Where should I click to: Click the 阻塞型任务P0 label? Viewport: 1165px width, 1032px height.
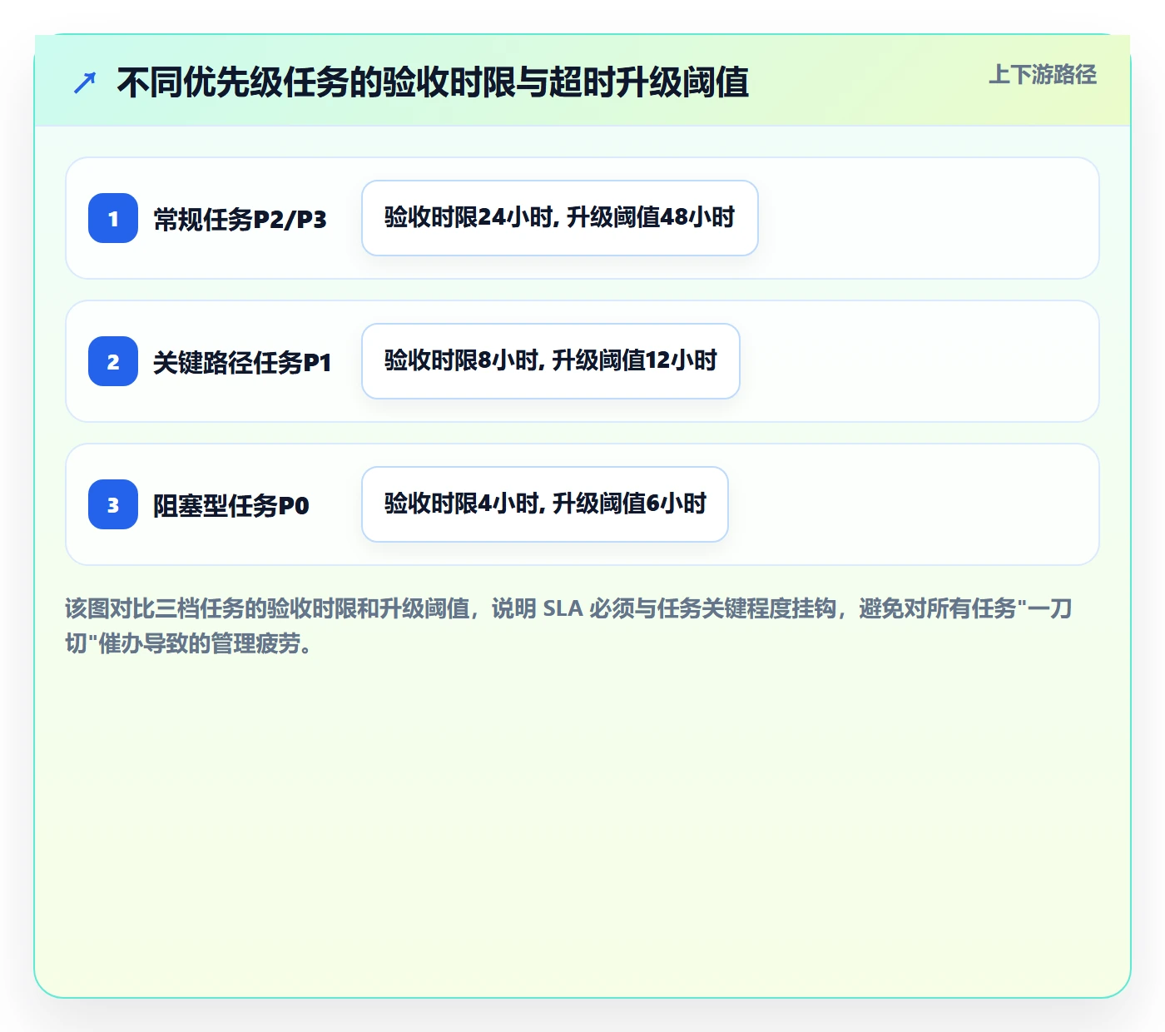pos(231,505)
